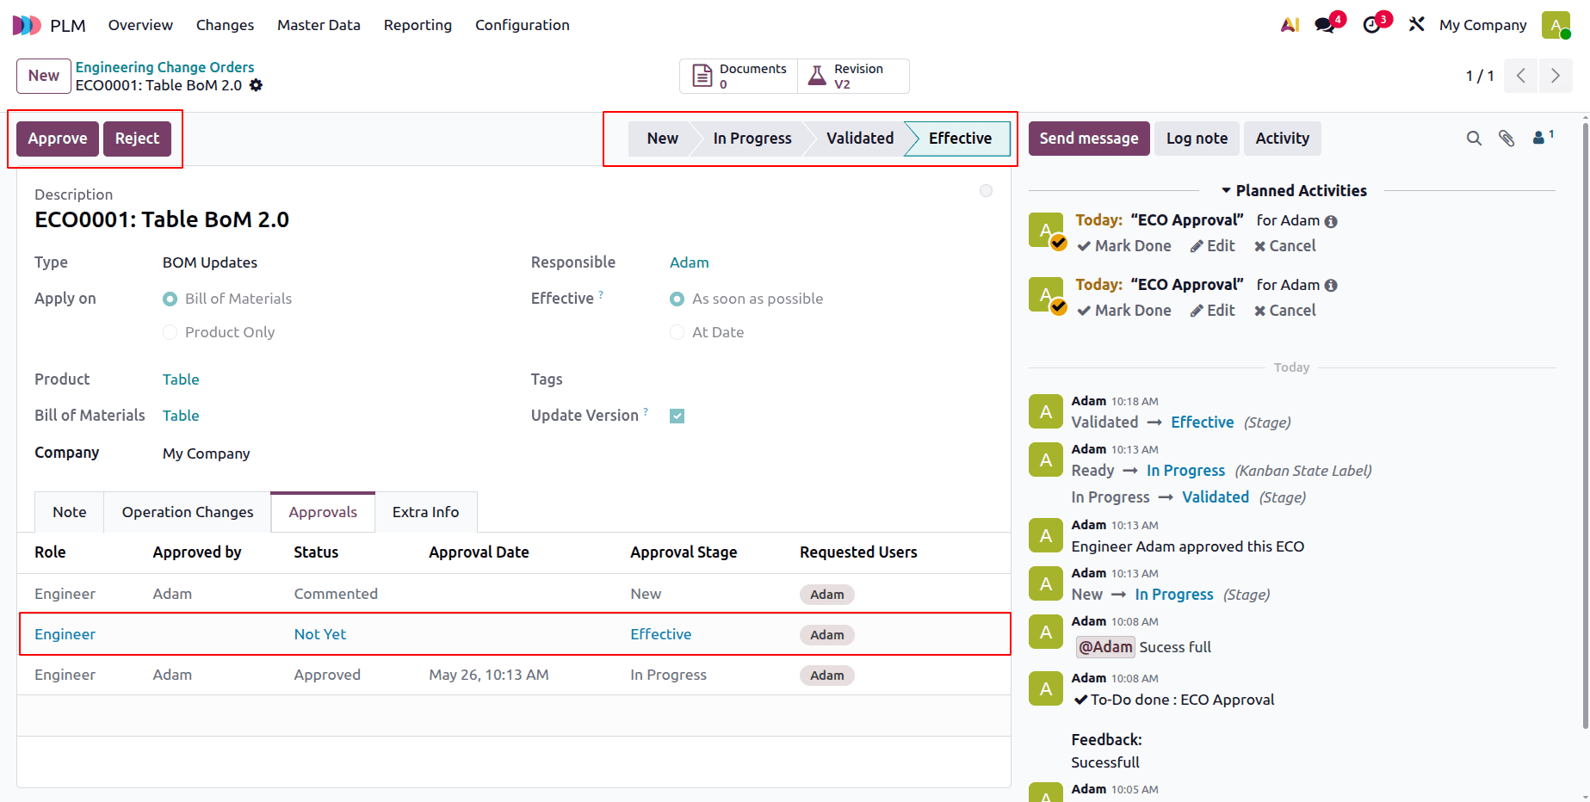Click Log note button
This screenshot has width=1590, height=802.
tap(1197, 139)
